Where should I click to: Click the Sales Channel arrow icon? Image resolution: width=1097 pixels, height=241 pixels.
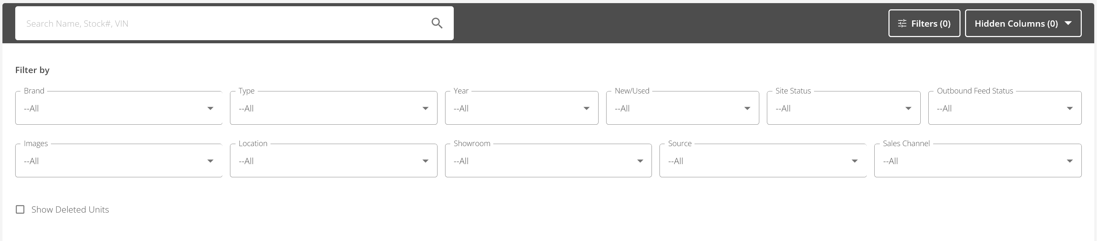pyautogui.click(x=1069, y=161)
